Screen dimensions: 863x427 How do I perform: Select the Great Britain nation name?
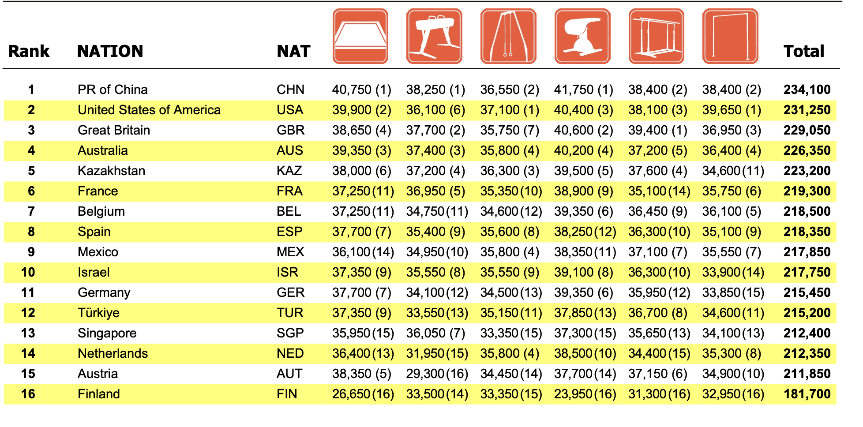point(114,130)
